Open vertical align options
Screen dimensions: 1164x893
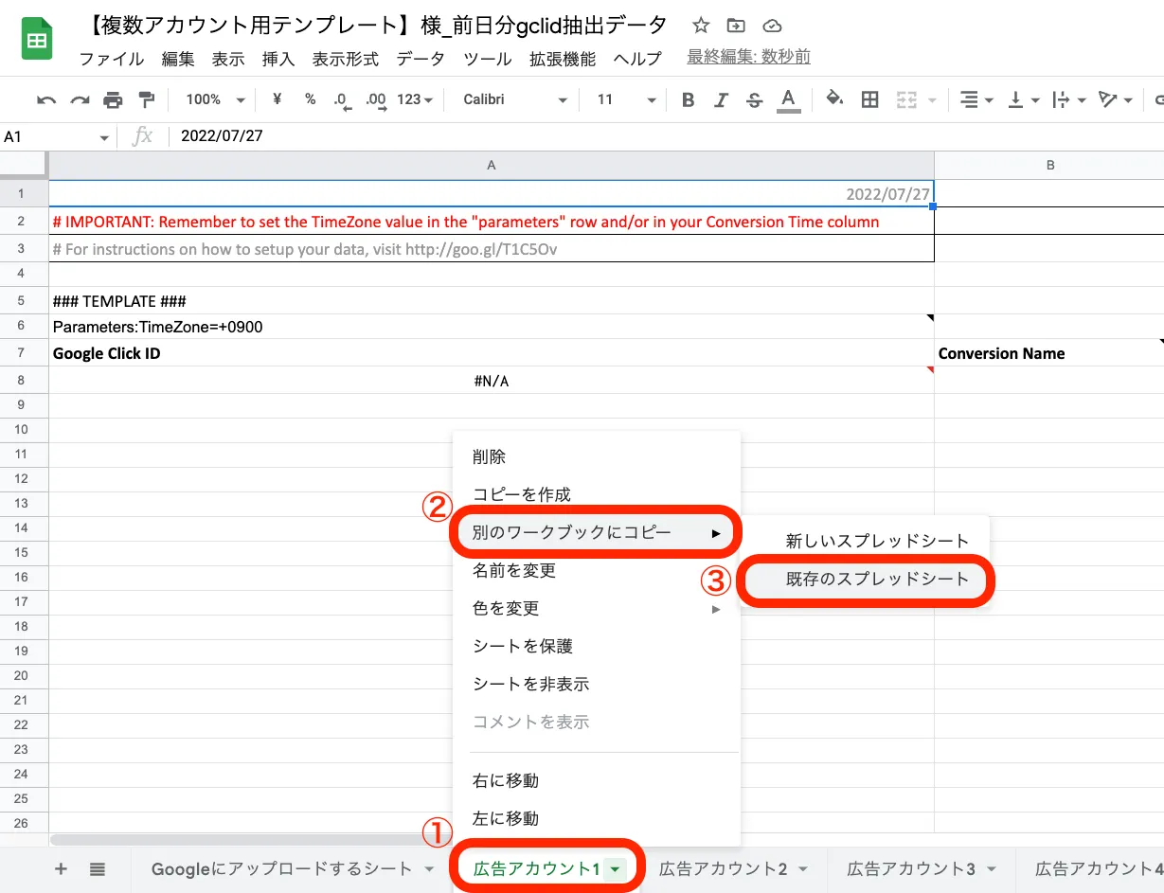coord(1022,99)
